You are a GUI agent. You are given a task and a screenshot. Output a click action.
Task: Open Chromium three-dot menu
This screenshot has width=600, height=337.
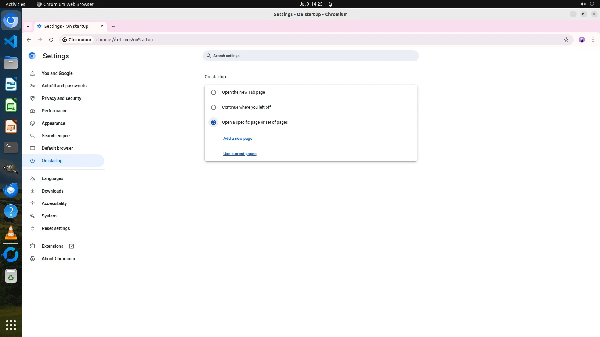click(593, 40)
